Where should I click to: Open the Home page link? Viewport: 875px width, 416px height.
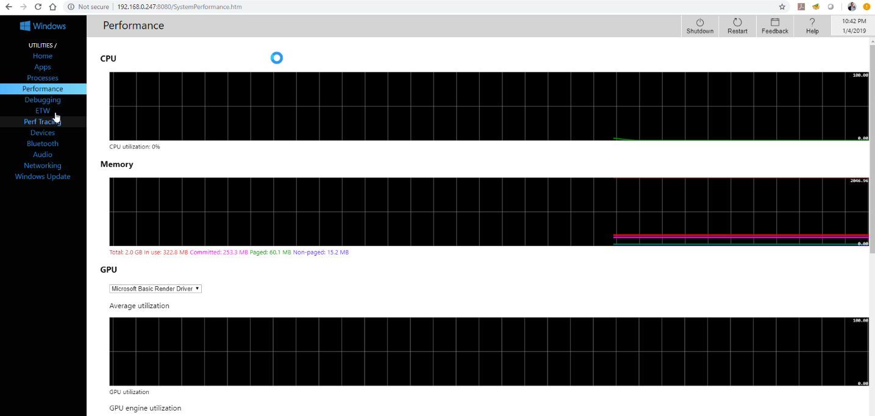[43, 56]
